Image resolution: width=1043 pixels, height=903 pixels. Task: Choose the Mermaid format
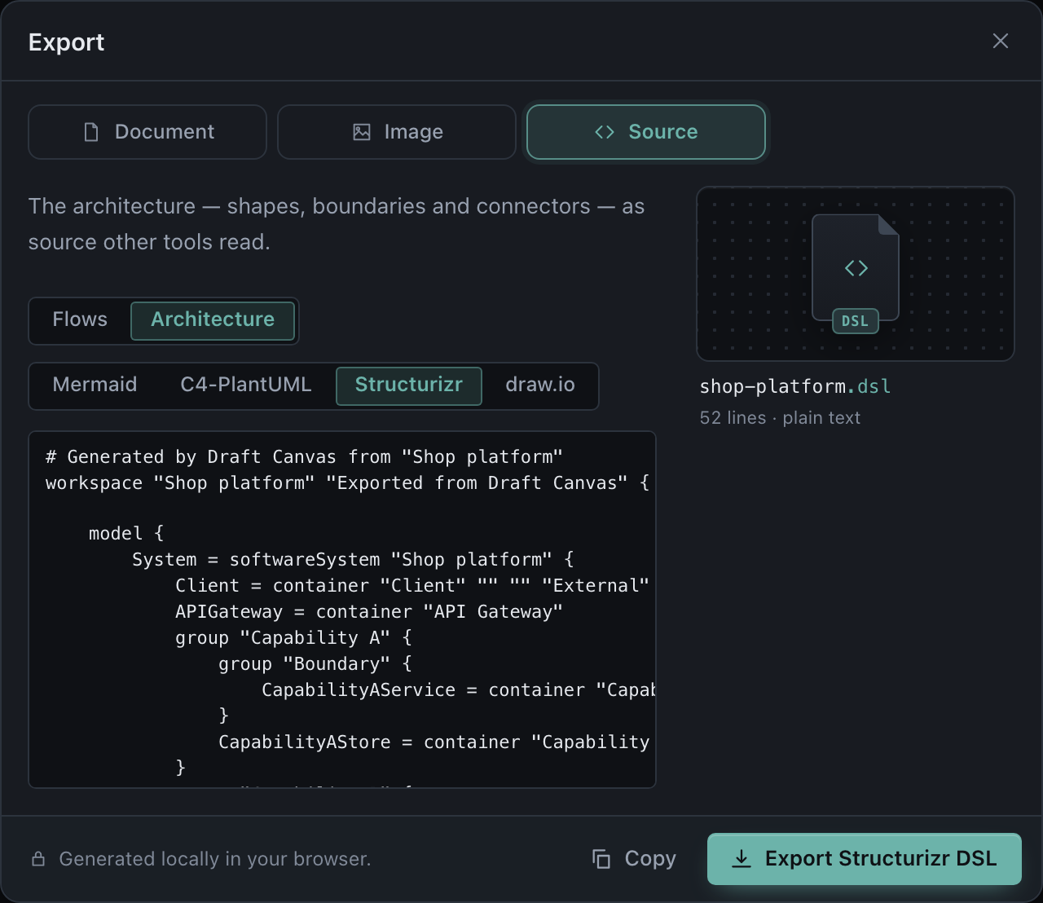(x=95, y=385)
